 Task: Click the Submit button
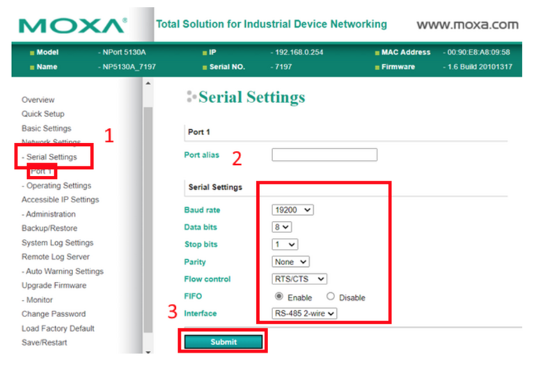pyautogui.click(x=223, y=341)
